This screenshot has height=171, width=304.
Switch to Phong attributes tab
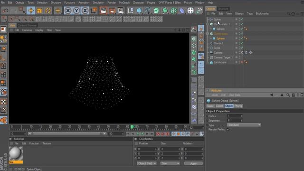tap(238, 106)
